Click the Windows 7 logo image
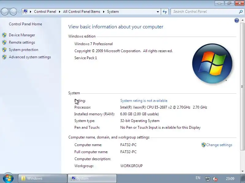 (212, 63)
